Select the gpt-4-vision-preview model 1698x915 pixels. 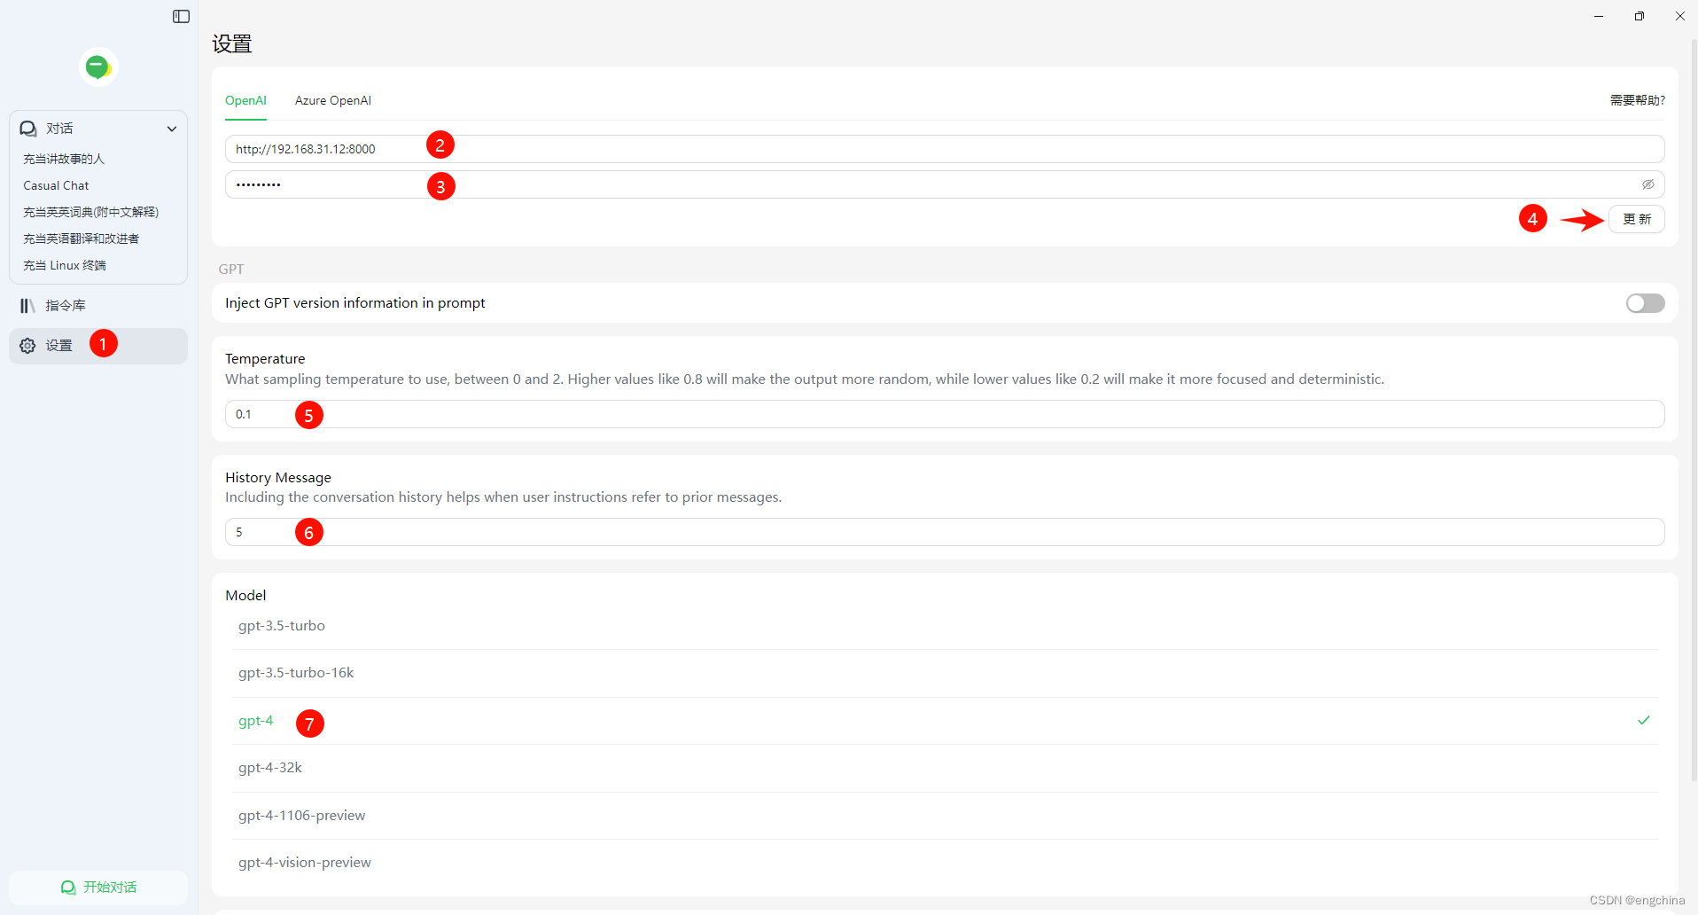(x=946, y=863)
